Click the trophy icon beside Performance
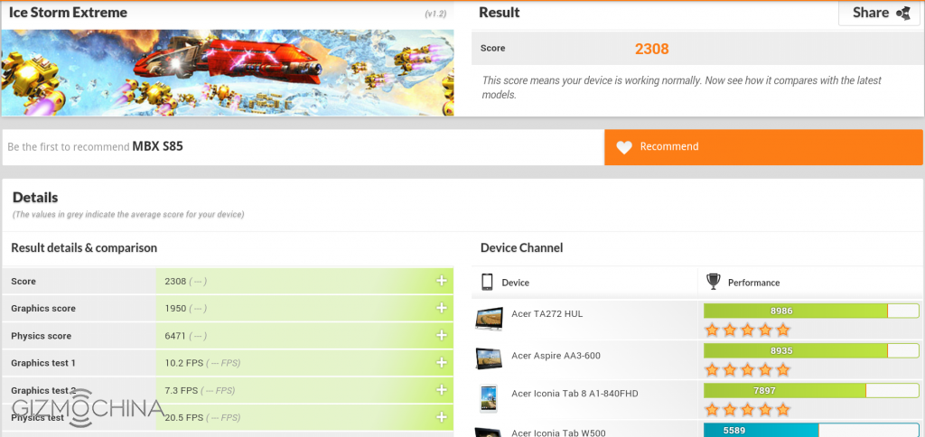Screen dimensions: 925x437 tap(714, 282)
